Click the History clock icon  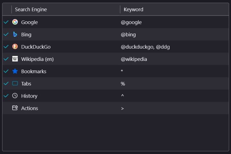click(15, 96)
